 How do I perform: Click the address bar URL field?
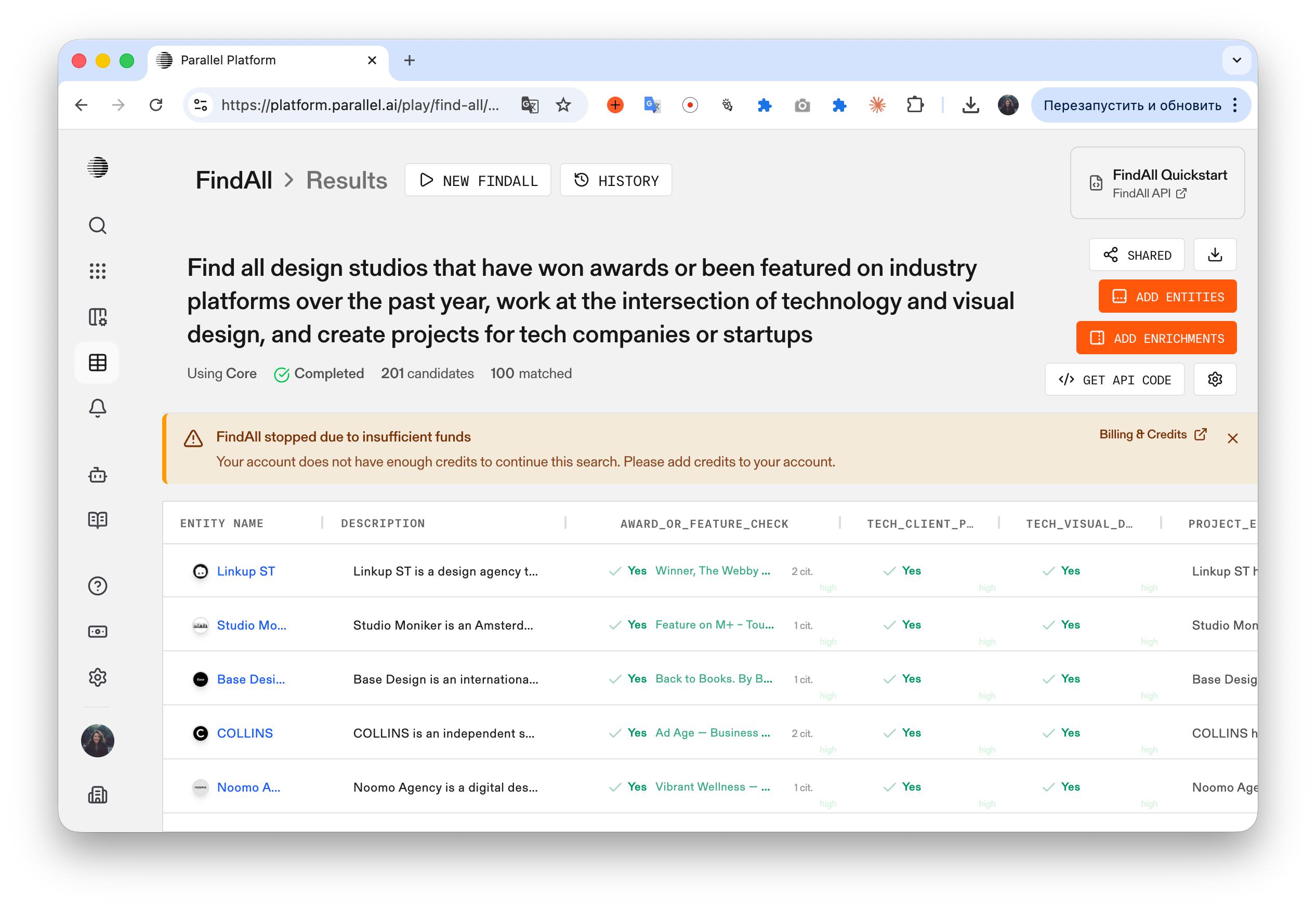point(360,105)
